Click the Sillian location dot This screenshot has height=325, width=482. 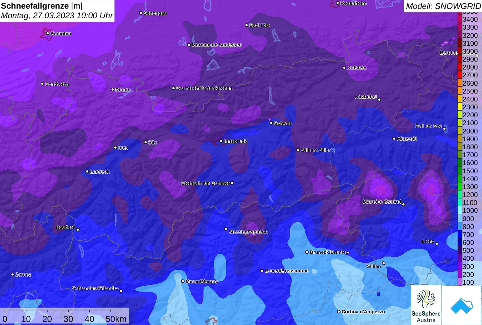(384, 263)
